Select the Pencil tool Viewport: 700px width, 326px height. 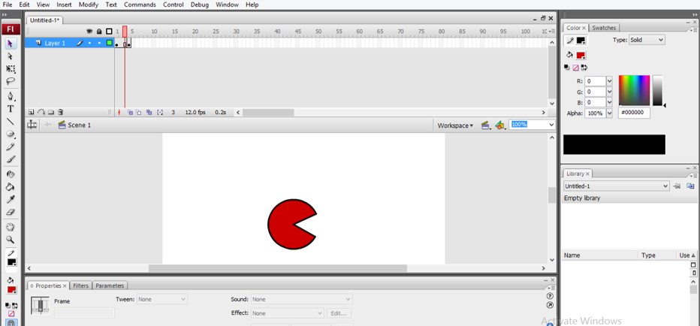[11, 146]
